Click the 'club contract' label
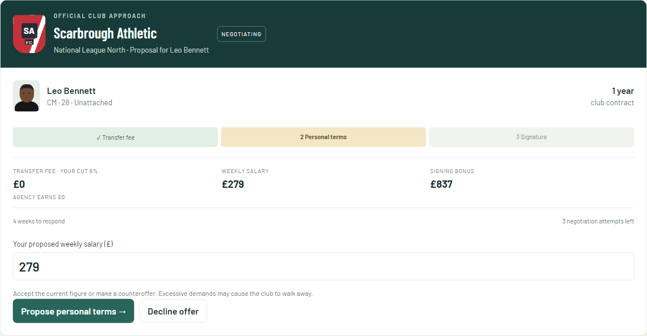The width and height of the screenshot is (647, 336). click(x=612, y=102)
